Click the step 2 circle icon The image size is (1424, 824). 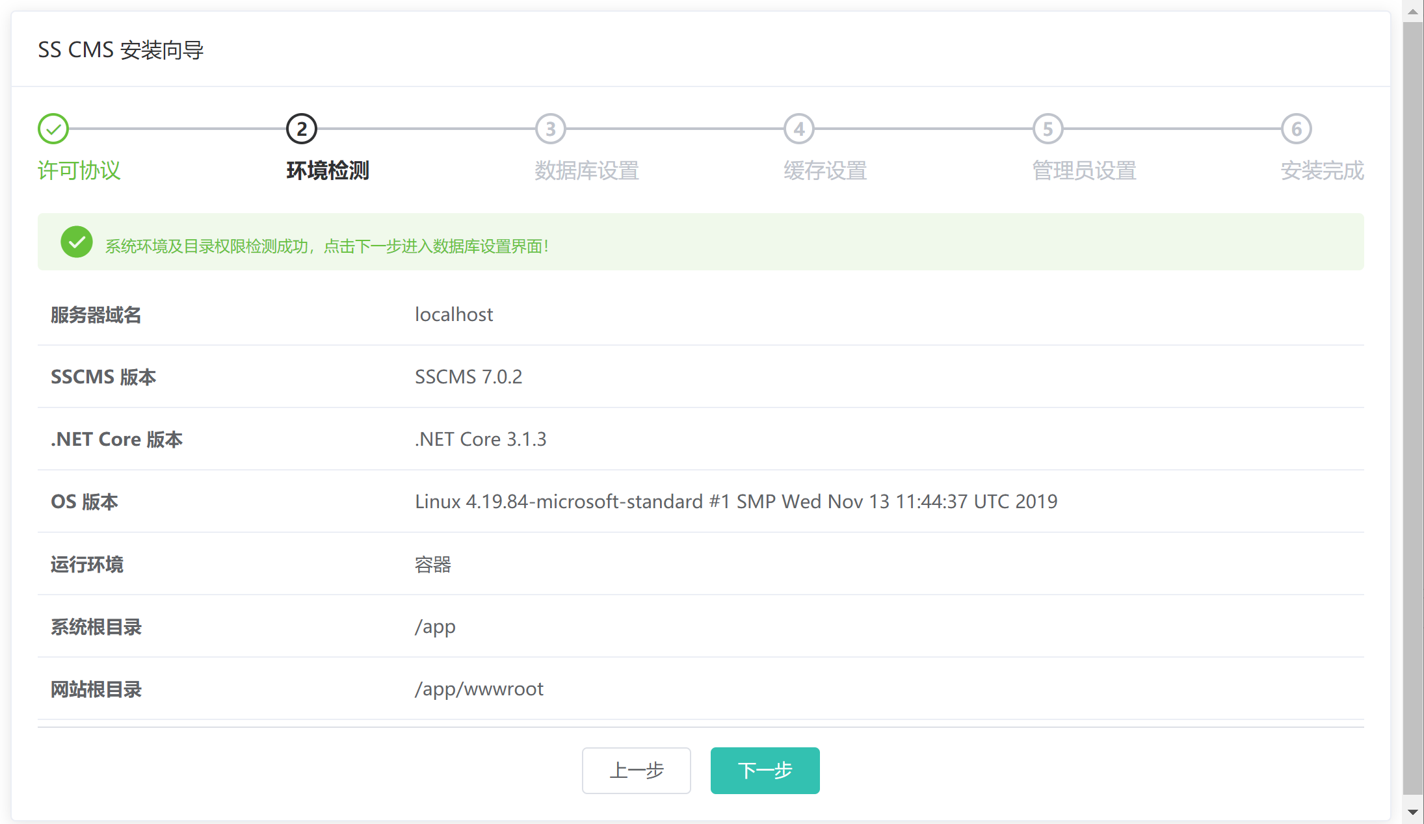pos(302,129)
